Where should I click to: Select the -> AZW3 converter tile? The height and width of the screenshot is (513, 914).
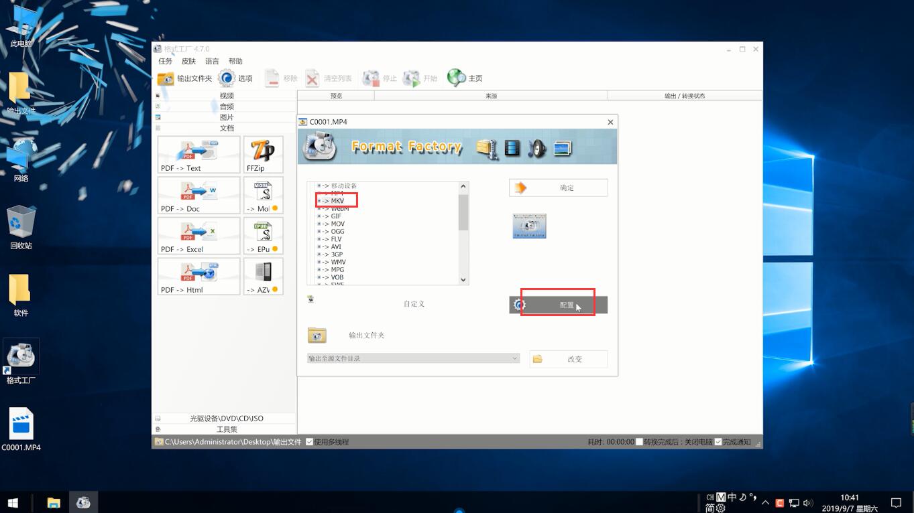(263, 276)
